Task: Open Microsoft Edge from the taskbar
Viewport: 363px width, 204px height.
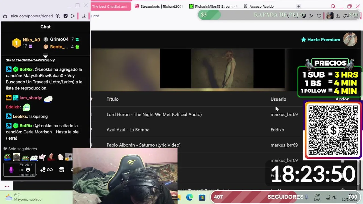Action: (189, 197)
